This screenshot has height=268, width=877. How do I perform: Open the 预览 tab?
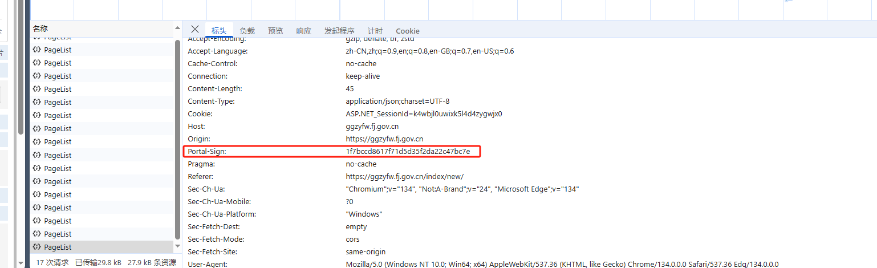(275, 31)
